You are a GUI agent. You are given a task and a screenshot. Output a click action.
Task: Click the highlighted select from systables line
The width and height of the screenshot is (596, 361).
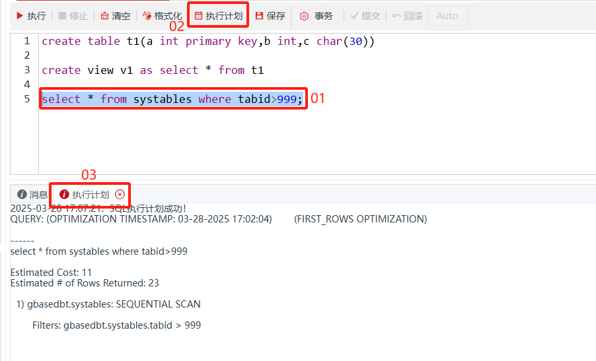(x=172, y=99)
